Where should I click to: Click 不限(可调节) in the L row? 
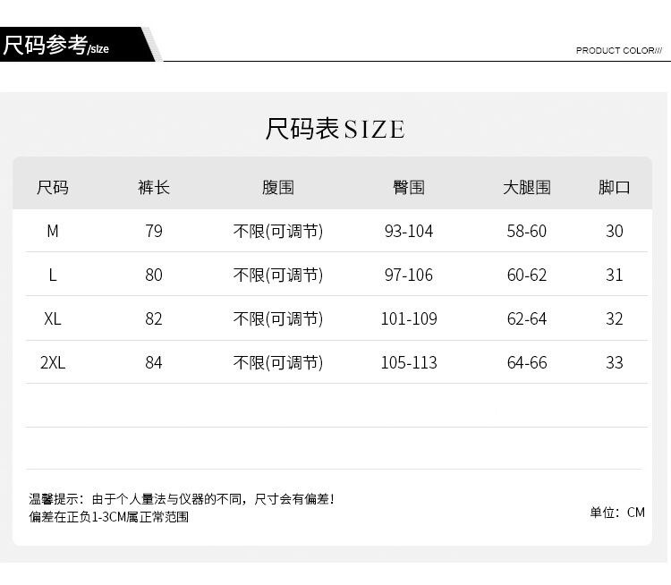278,275
